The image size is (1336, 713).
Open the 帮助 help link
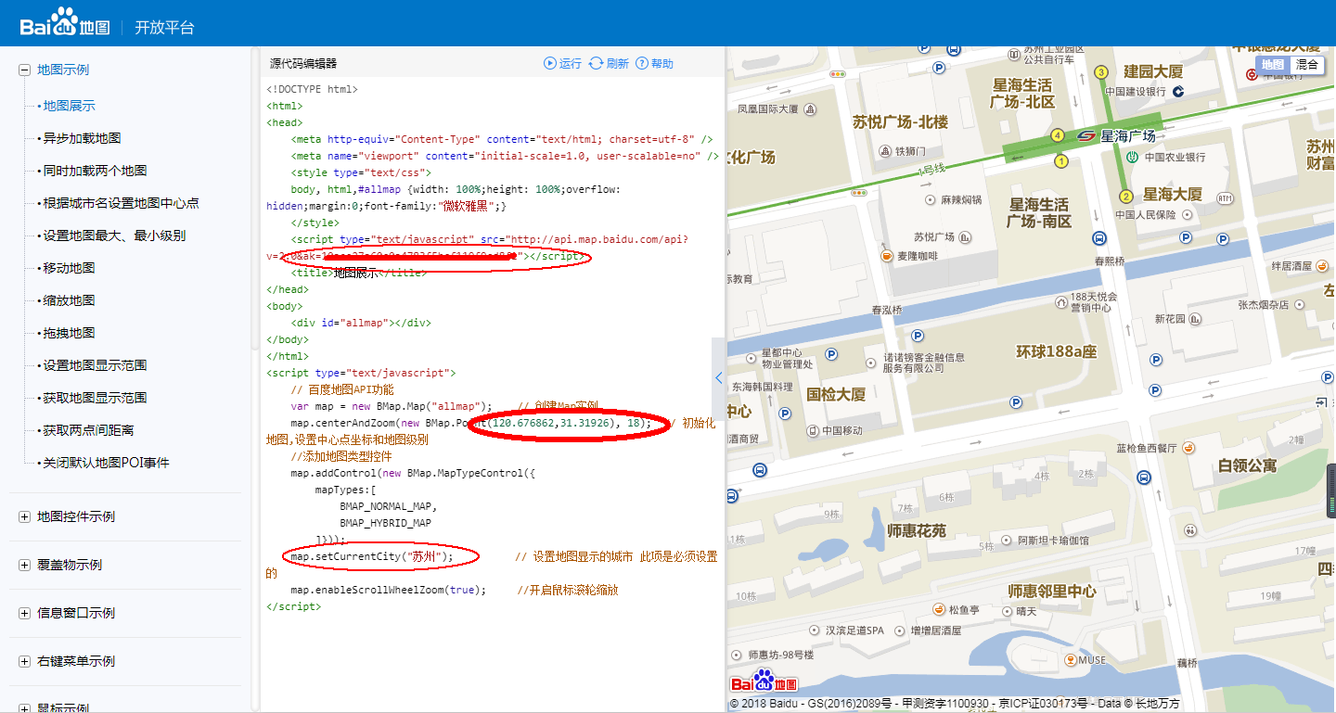[654, 63]
